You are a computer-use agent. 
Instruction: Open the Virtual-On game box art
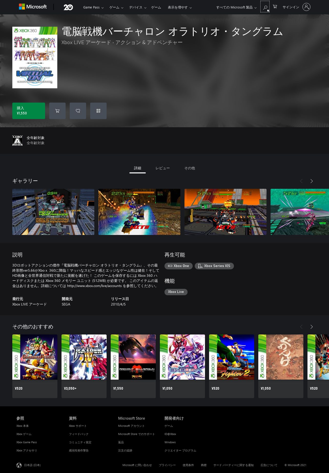[x=35, y=57]
